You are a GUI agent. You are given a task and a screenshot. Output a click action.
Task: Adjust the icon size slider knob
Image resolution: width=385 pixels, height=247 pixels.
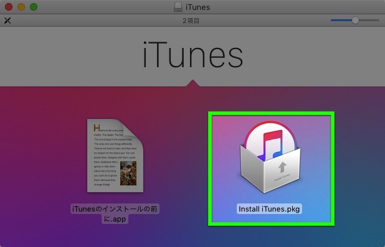coord(355,21)
